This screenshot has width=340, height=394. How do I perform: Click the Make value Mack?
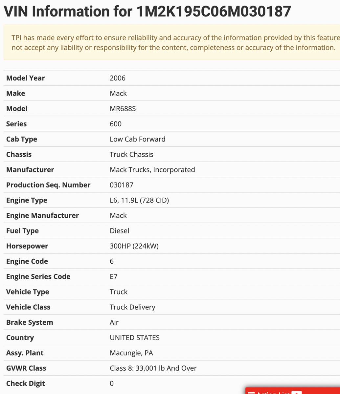[118, 93]
